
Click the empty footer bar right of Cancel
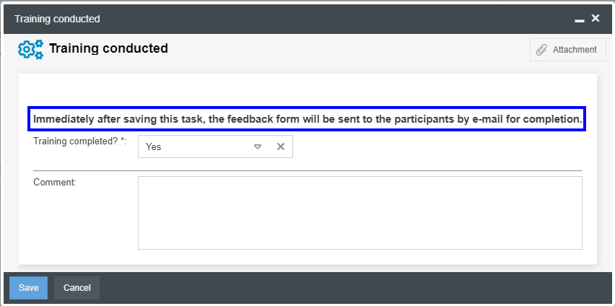coord(354,288)
